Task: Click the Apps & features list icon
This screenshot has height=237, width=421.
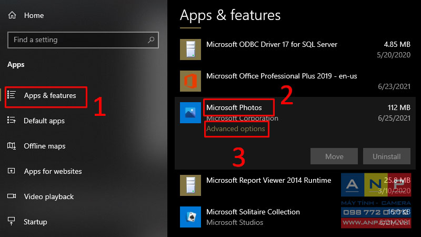Action: tap(11, 95)
